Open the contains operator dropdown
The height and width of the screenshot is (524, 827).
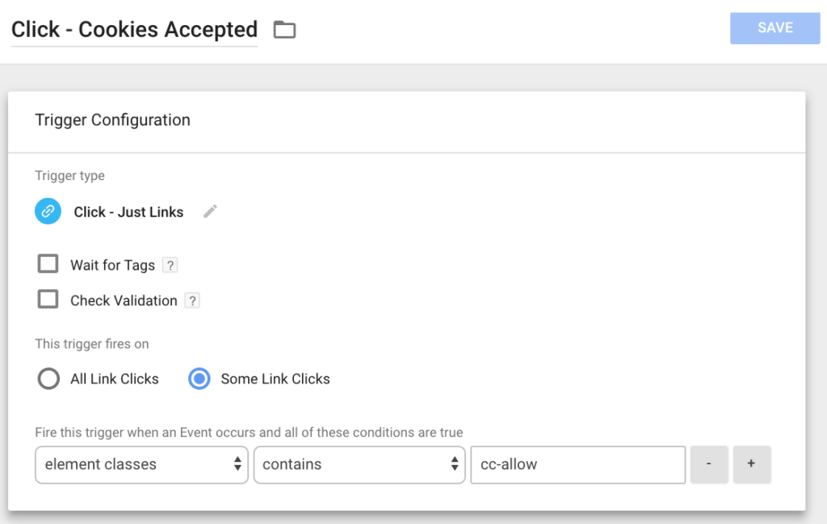coord(359,464)
